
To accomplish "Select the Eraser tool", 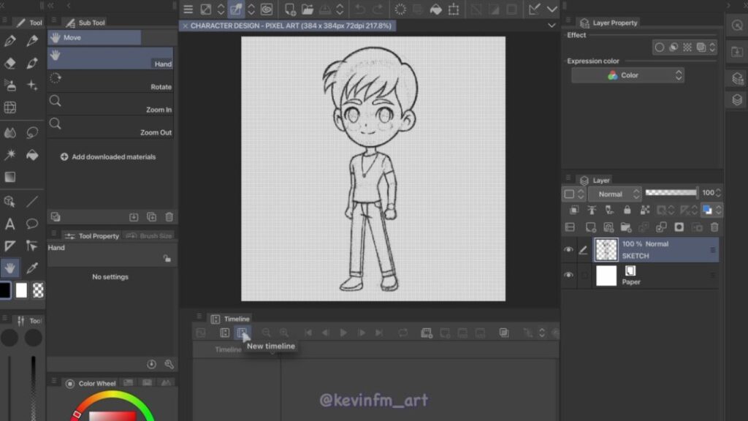I will pyautogui.click(x=10, y=64).
